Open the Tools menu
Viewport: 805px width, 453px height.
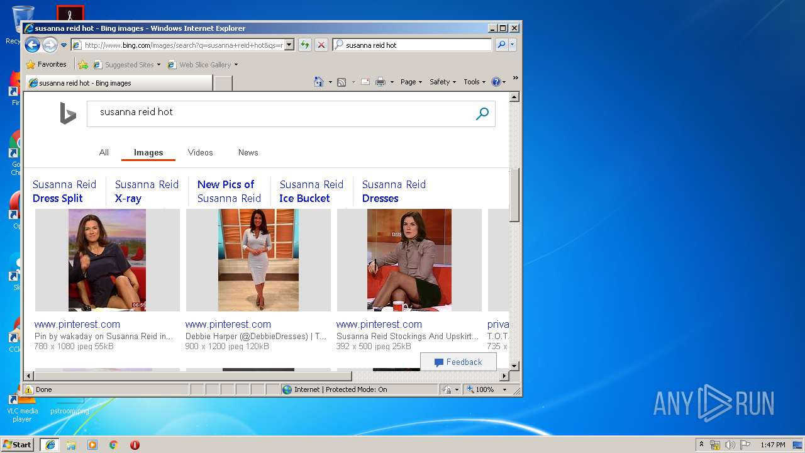point(474,82)
